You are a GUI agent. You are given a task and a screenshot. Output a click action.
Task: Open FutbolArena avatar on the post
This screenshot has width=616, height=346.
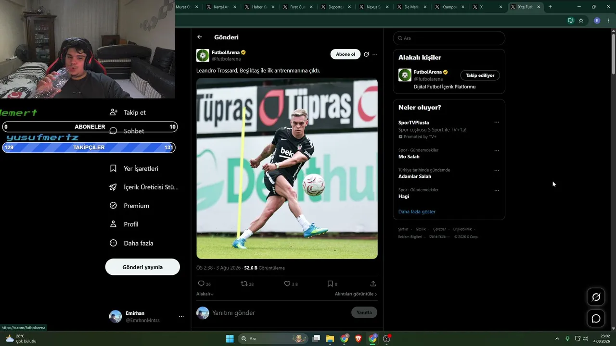pyautogui.click(x=203, y=55)
